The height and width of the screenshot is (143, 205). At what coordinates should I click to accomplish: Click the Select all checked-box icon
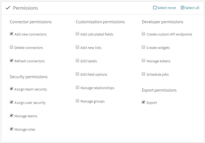[183, 8]
